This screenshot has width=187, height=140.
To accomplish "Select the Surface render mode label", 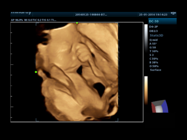I will coord(155,70).
